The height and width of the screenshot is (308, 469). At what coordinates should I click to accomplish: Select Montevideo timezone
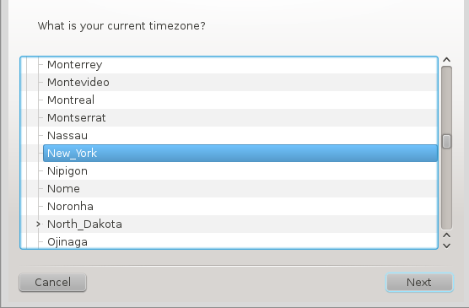pos(78,83)
